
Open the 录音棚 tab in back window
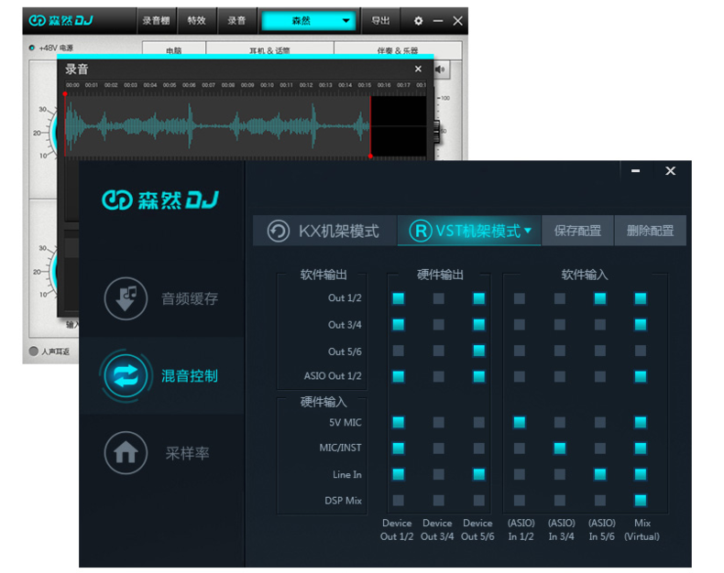(x=156, y=21)
